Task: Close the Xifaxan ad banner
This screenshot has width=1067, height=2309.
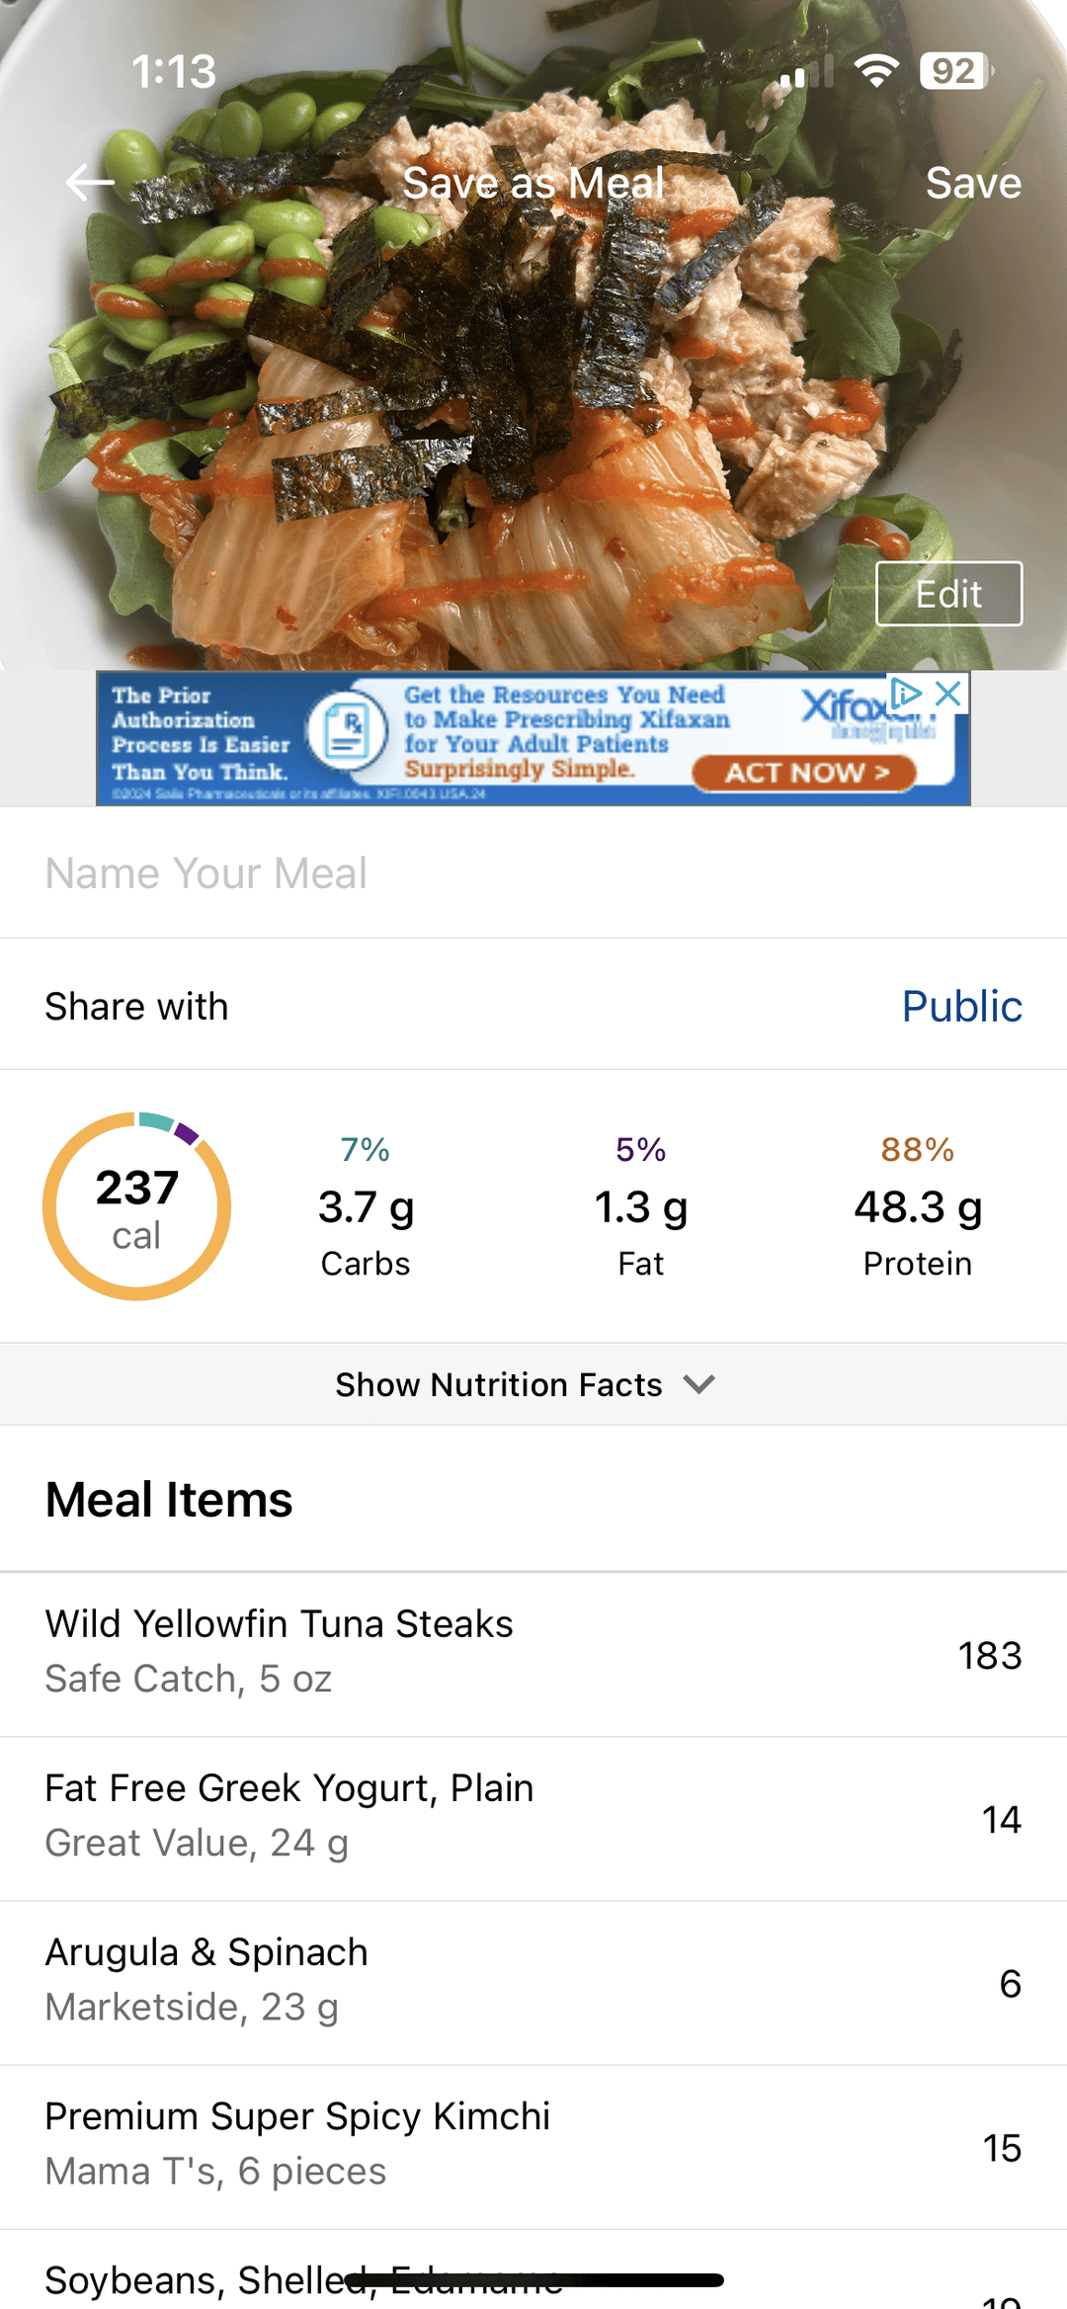Action: click(x=948, y=694)
